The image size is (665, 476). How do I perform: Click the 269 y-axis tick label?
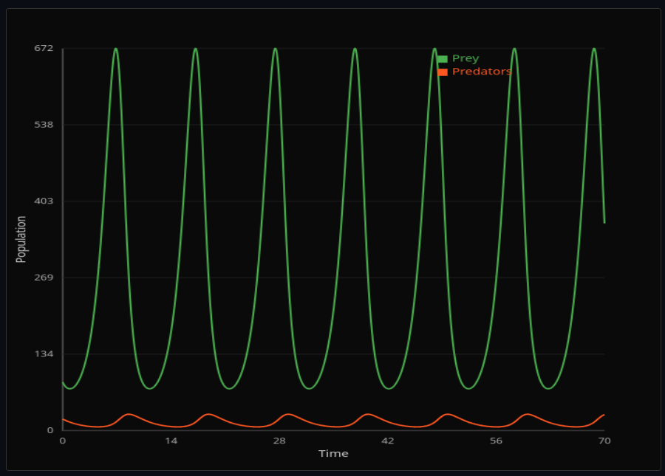pyautogui.click(x=44, y=277)
